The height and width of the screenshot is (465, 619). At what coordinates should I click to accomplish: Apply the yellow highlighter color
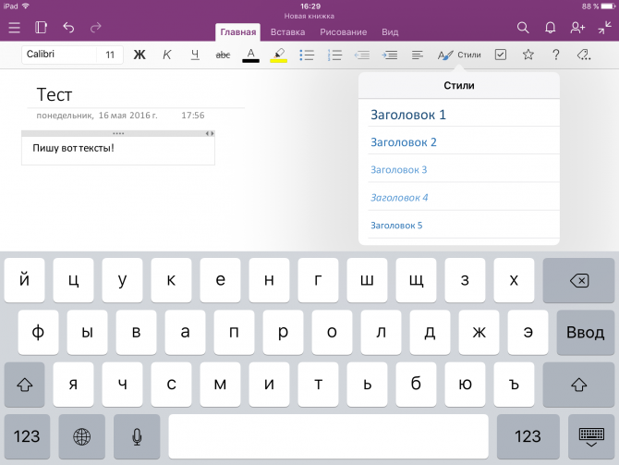(x=278, y=55)
